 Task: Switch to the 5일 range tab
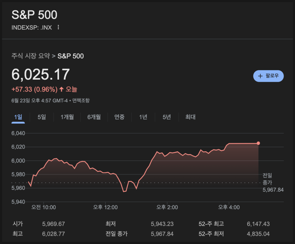(42, 117)
